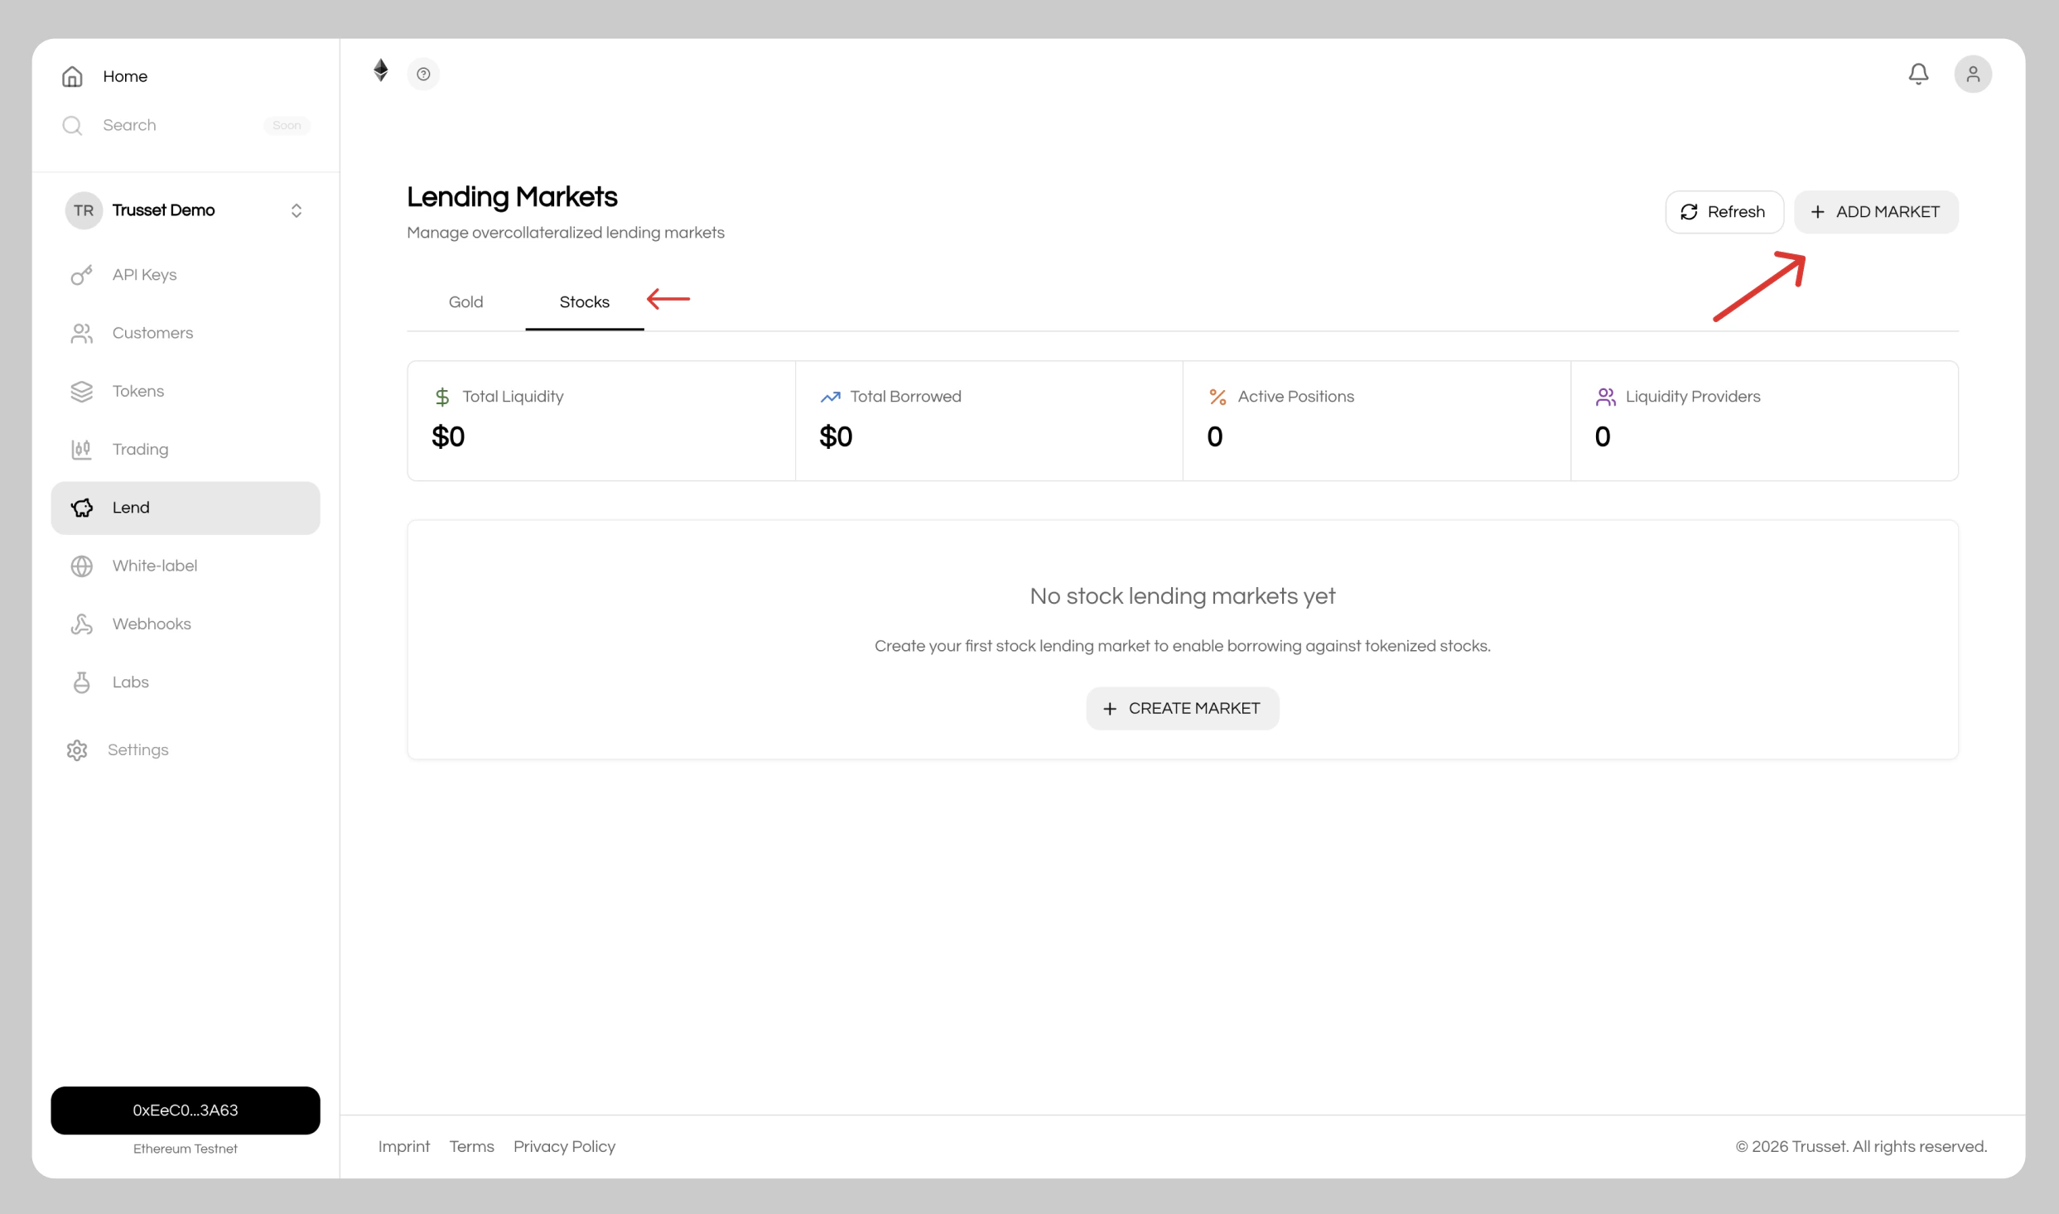The height and width of the screenshot is (1214, 2059).
Task: Select the API Keys key icon
Action: [x=81, y=274]
